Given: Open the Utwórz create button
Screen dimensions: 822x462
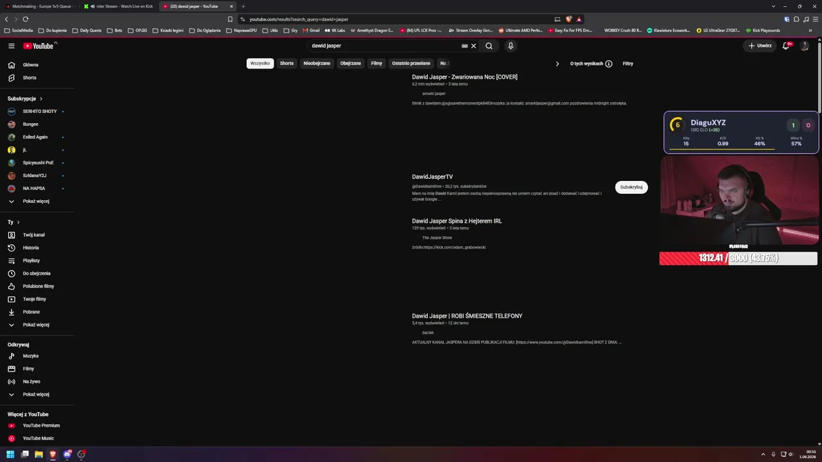Looking at the screenshot, I should coord(760,46).
